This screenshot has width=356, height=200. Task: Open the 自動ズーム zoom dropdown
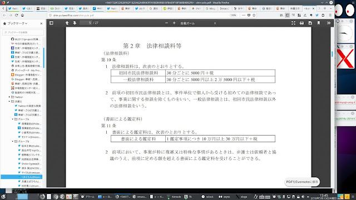198,23
